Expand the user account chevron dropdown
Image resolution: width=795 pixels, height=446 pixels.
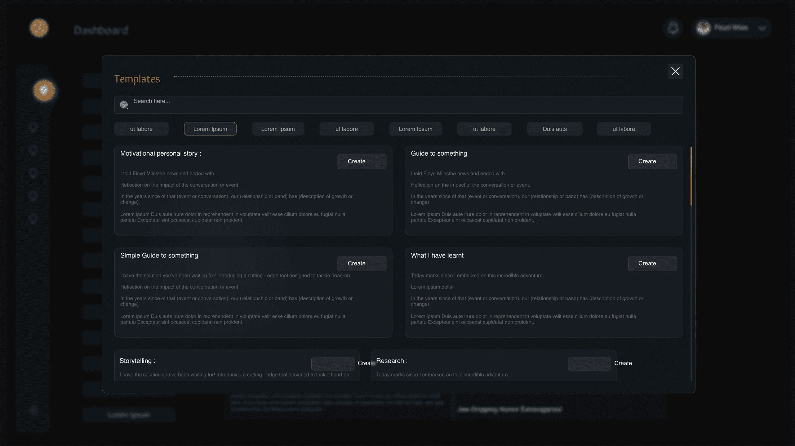click(762, 28)
